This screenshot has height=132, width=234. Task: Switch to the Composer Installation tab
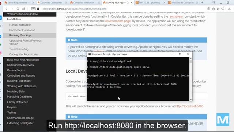coord(84,3)
